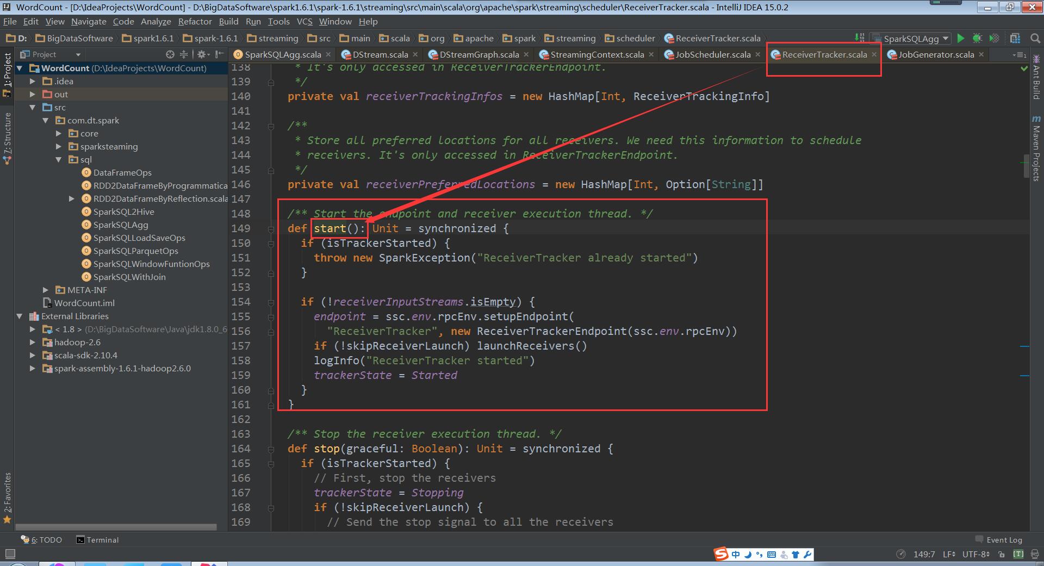Expand the hadoop-2.6 library
Image resolution: width=1044 pixels, height=566 pixels.
(33, 342)
